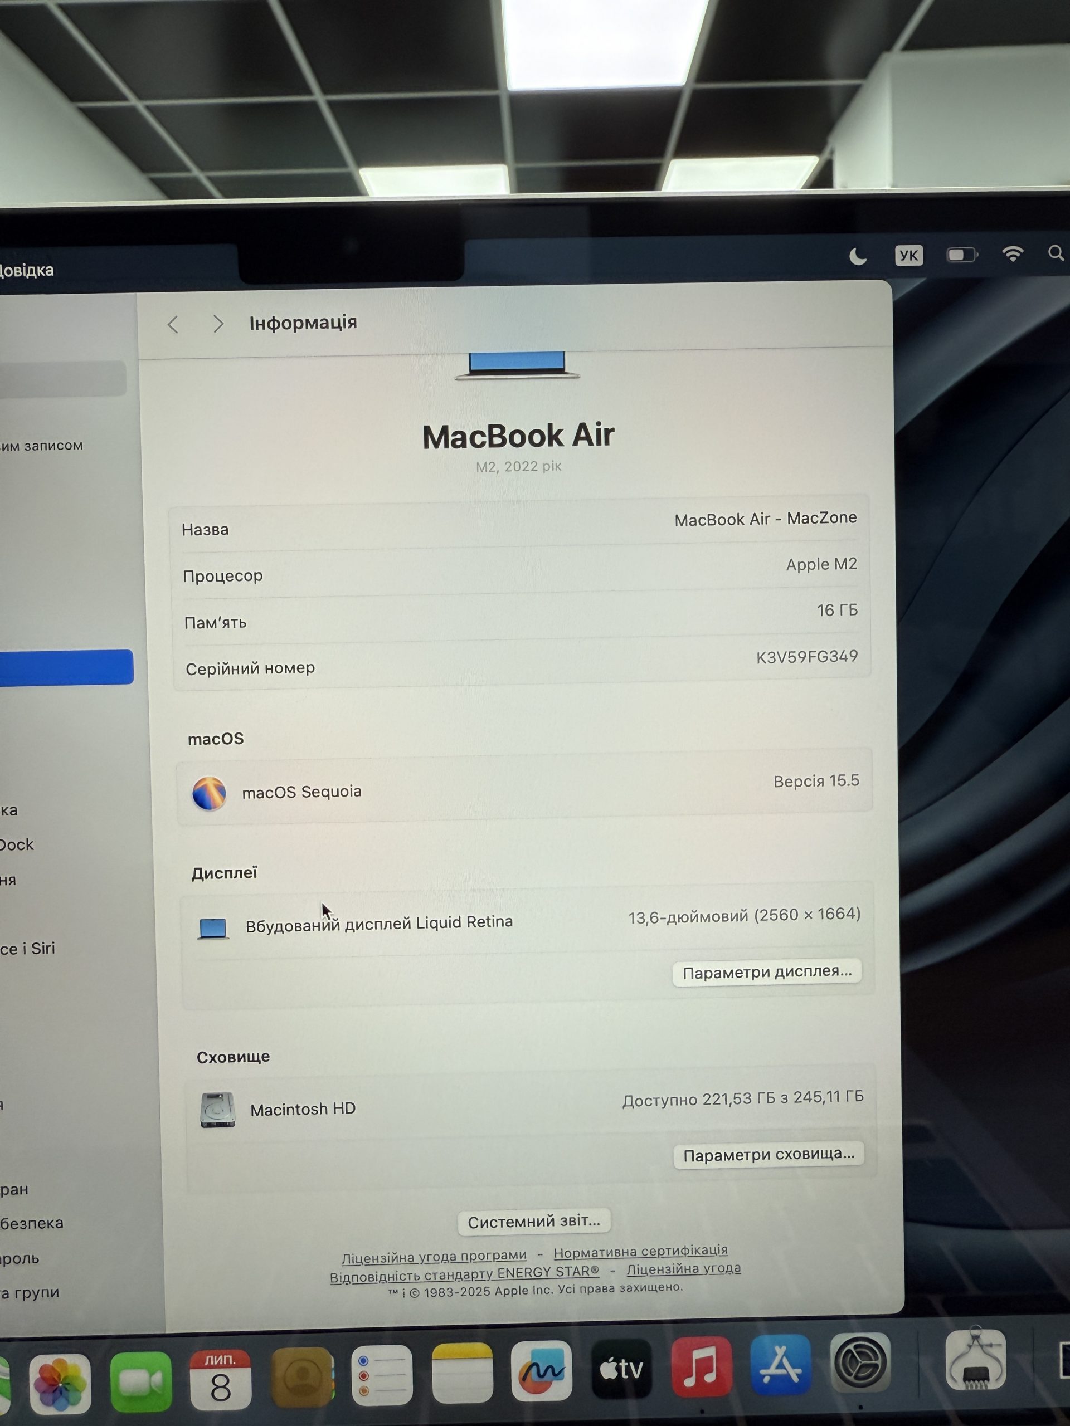
Task: Open the Ліцензійна угода link
Action: [684, 1269]
